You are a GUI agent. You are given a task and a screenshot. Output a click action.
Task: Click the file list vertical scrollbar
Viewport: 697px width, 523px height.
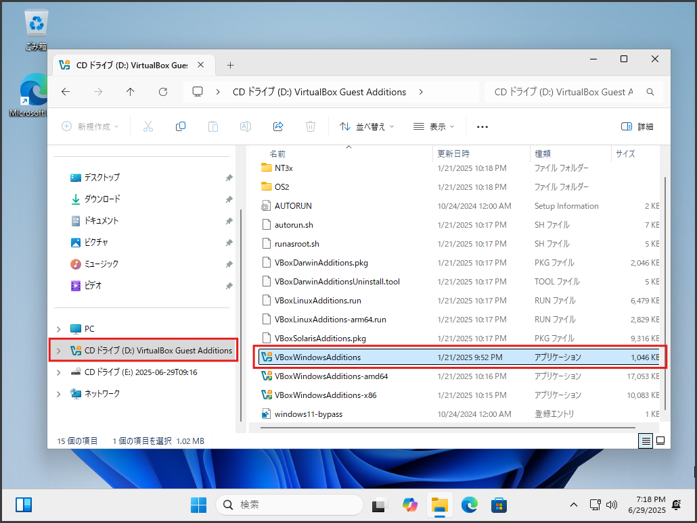pyautogui.click(x=665, y=293)
